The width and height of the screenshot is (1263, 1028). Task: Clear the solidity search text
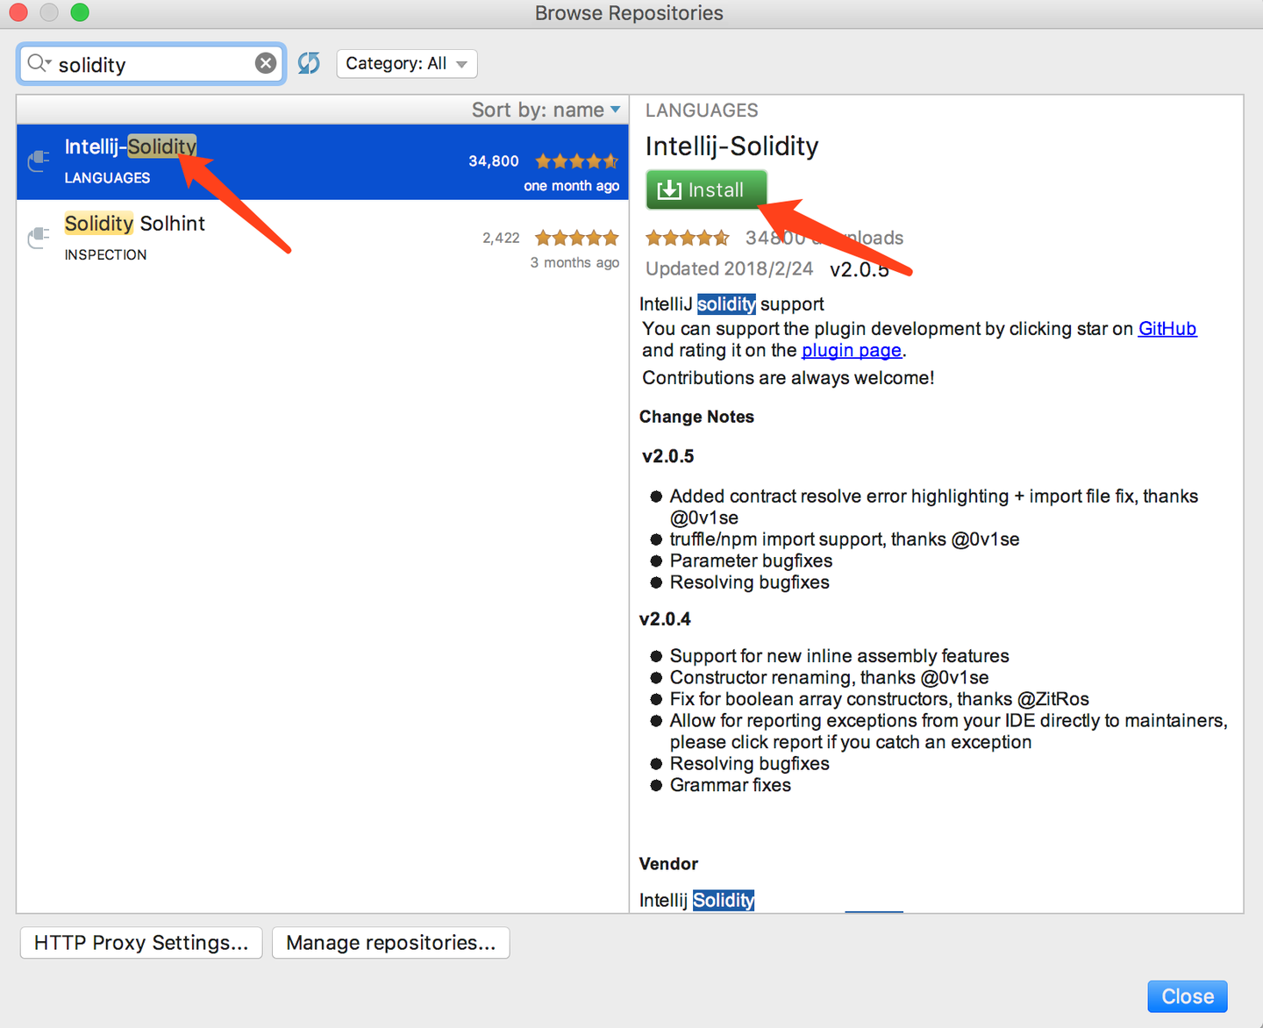tap(266, 63)
